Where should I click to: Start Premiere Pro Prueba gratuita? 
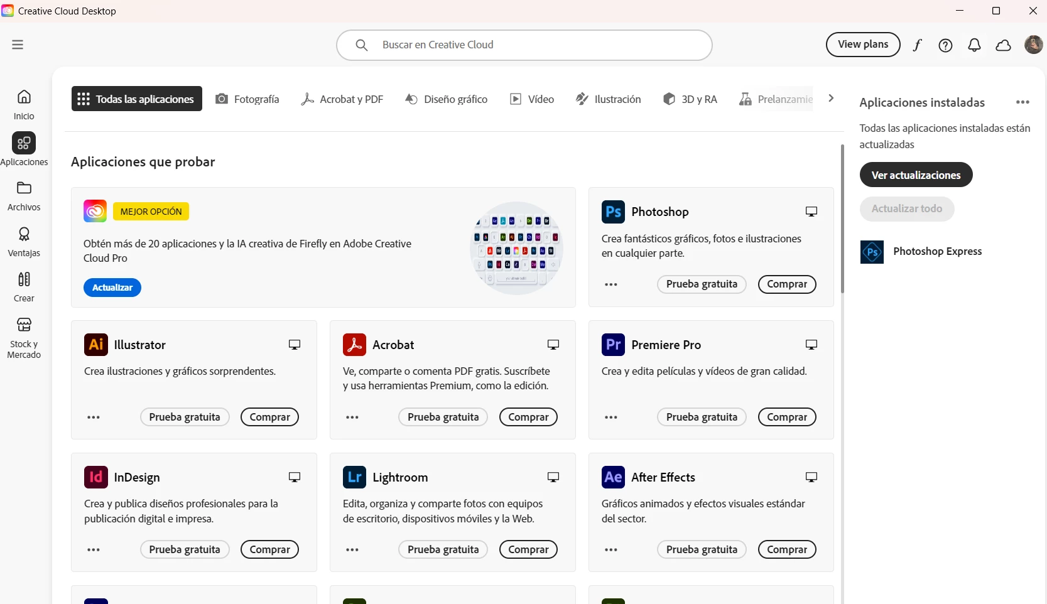[702, 417]
